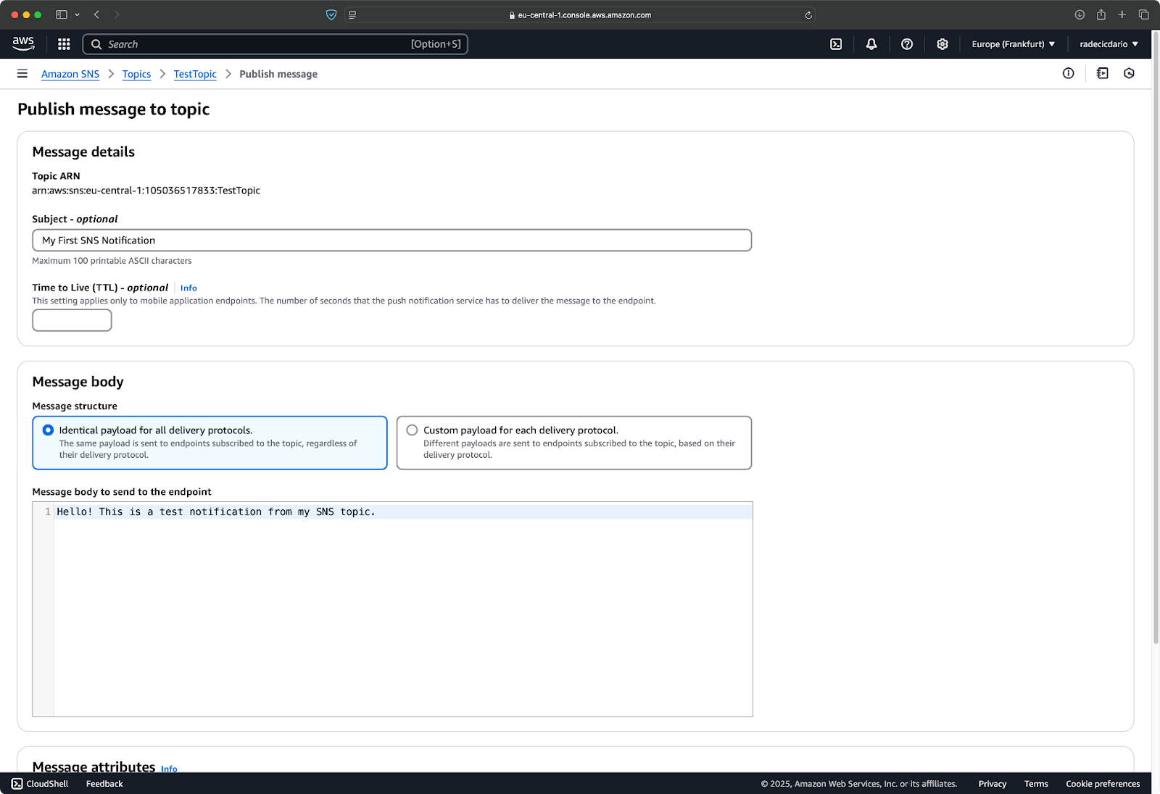Click the page vertical scrollbar

pos(1156,337)
